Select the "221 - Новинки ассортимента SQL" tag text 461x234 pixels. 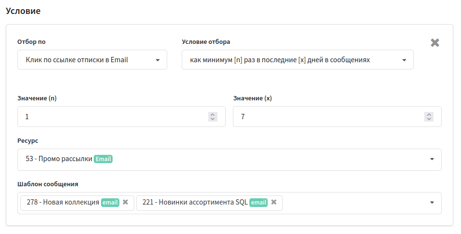(195, 202)
